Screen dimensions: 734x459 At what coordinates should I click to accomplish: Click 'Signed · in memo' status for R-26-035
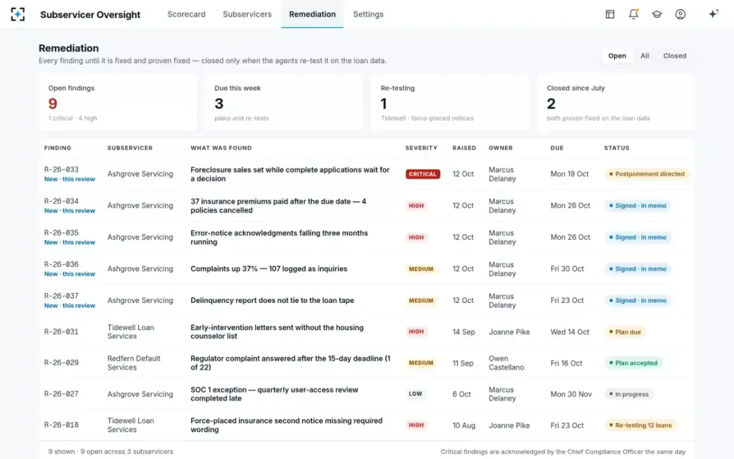(x=637, y=237)
